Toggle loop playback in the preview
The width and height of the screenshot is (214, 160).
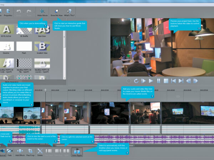136,81
